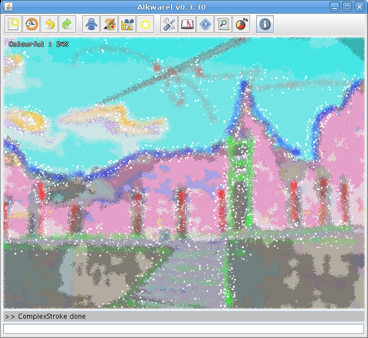Undo the last action with yellow arrow
The image size is (368, 338).
pos(50,24)
